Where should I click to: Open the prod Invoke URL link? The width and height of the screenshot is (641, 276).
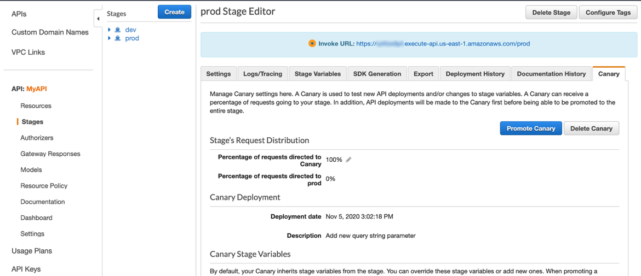tap(443, 44)
